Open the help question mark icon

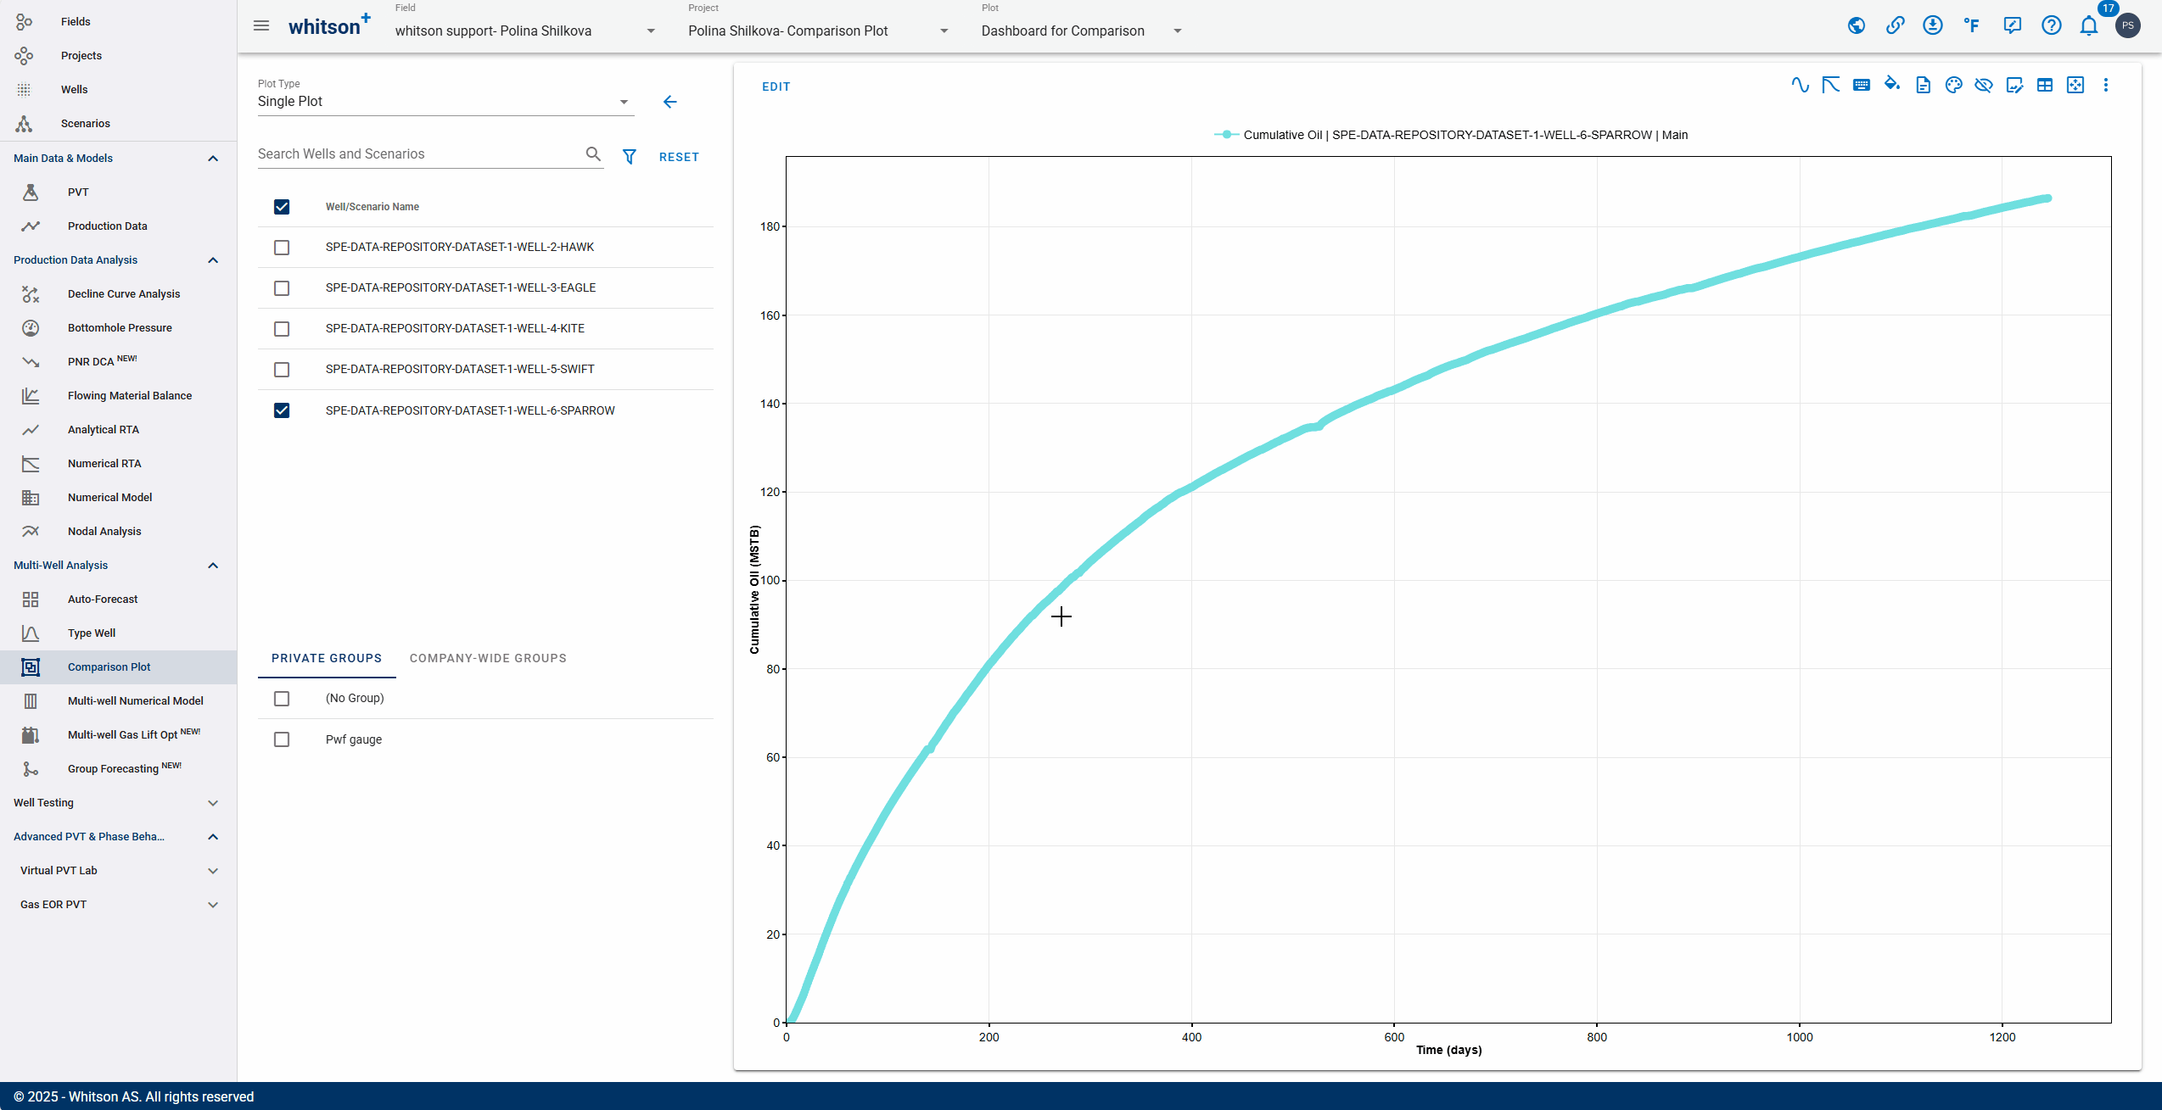pos(2051,25)
